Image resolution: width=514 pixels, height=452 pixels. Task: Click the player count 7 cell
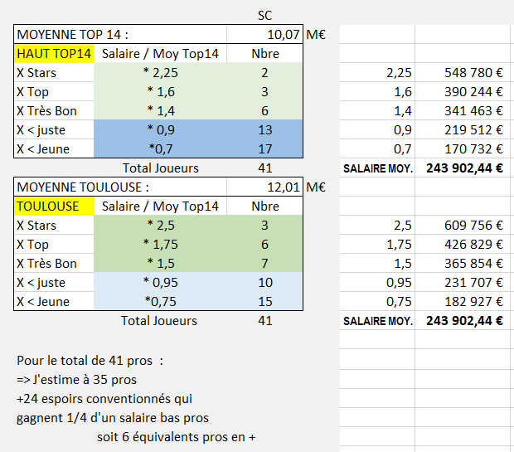[264, 263]
